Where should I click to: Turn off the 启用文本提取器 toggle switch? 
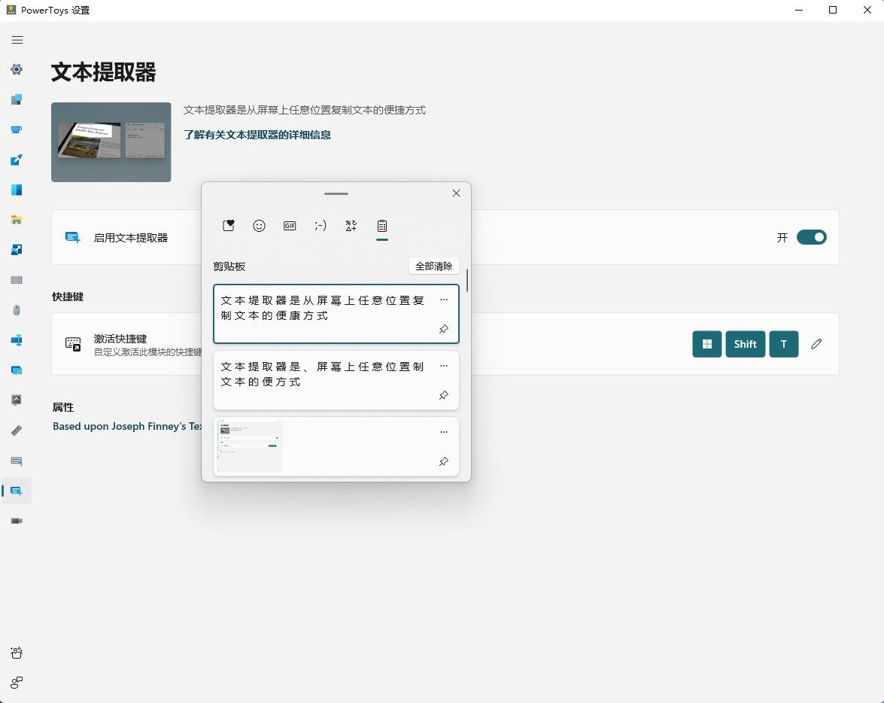point(811,238)
